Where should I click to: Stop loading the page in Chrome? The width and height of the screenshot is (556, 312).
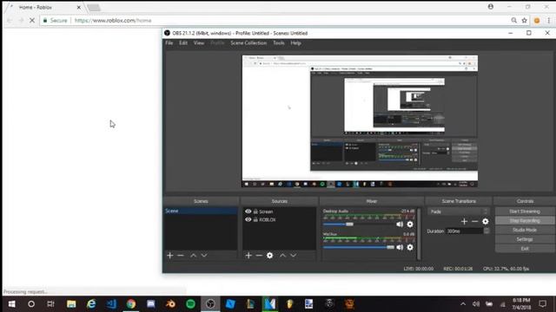click(x=32, y=21)
